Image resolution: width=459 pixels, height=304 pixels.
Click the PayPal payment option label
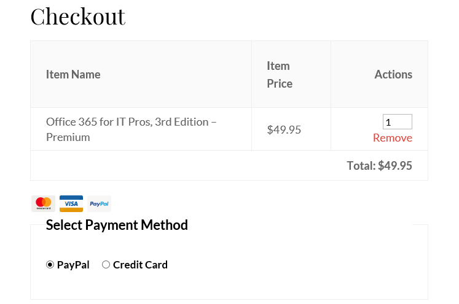coord(73,265)
